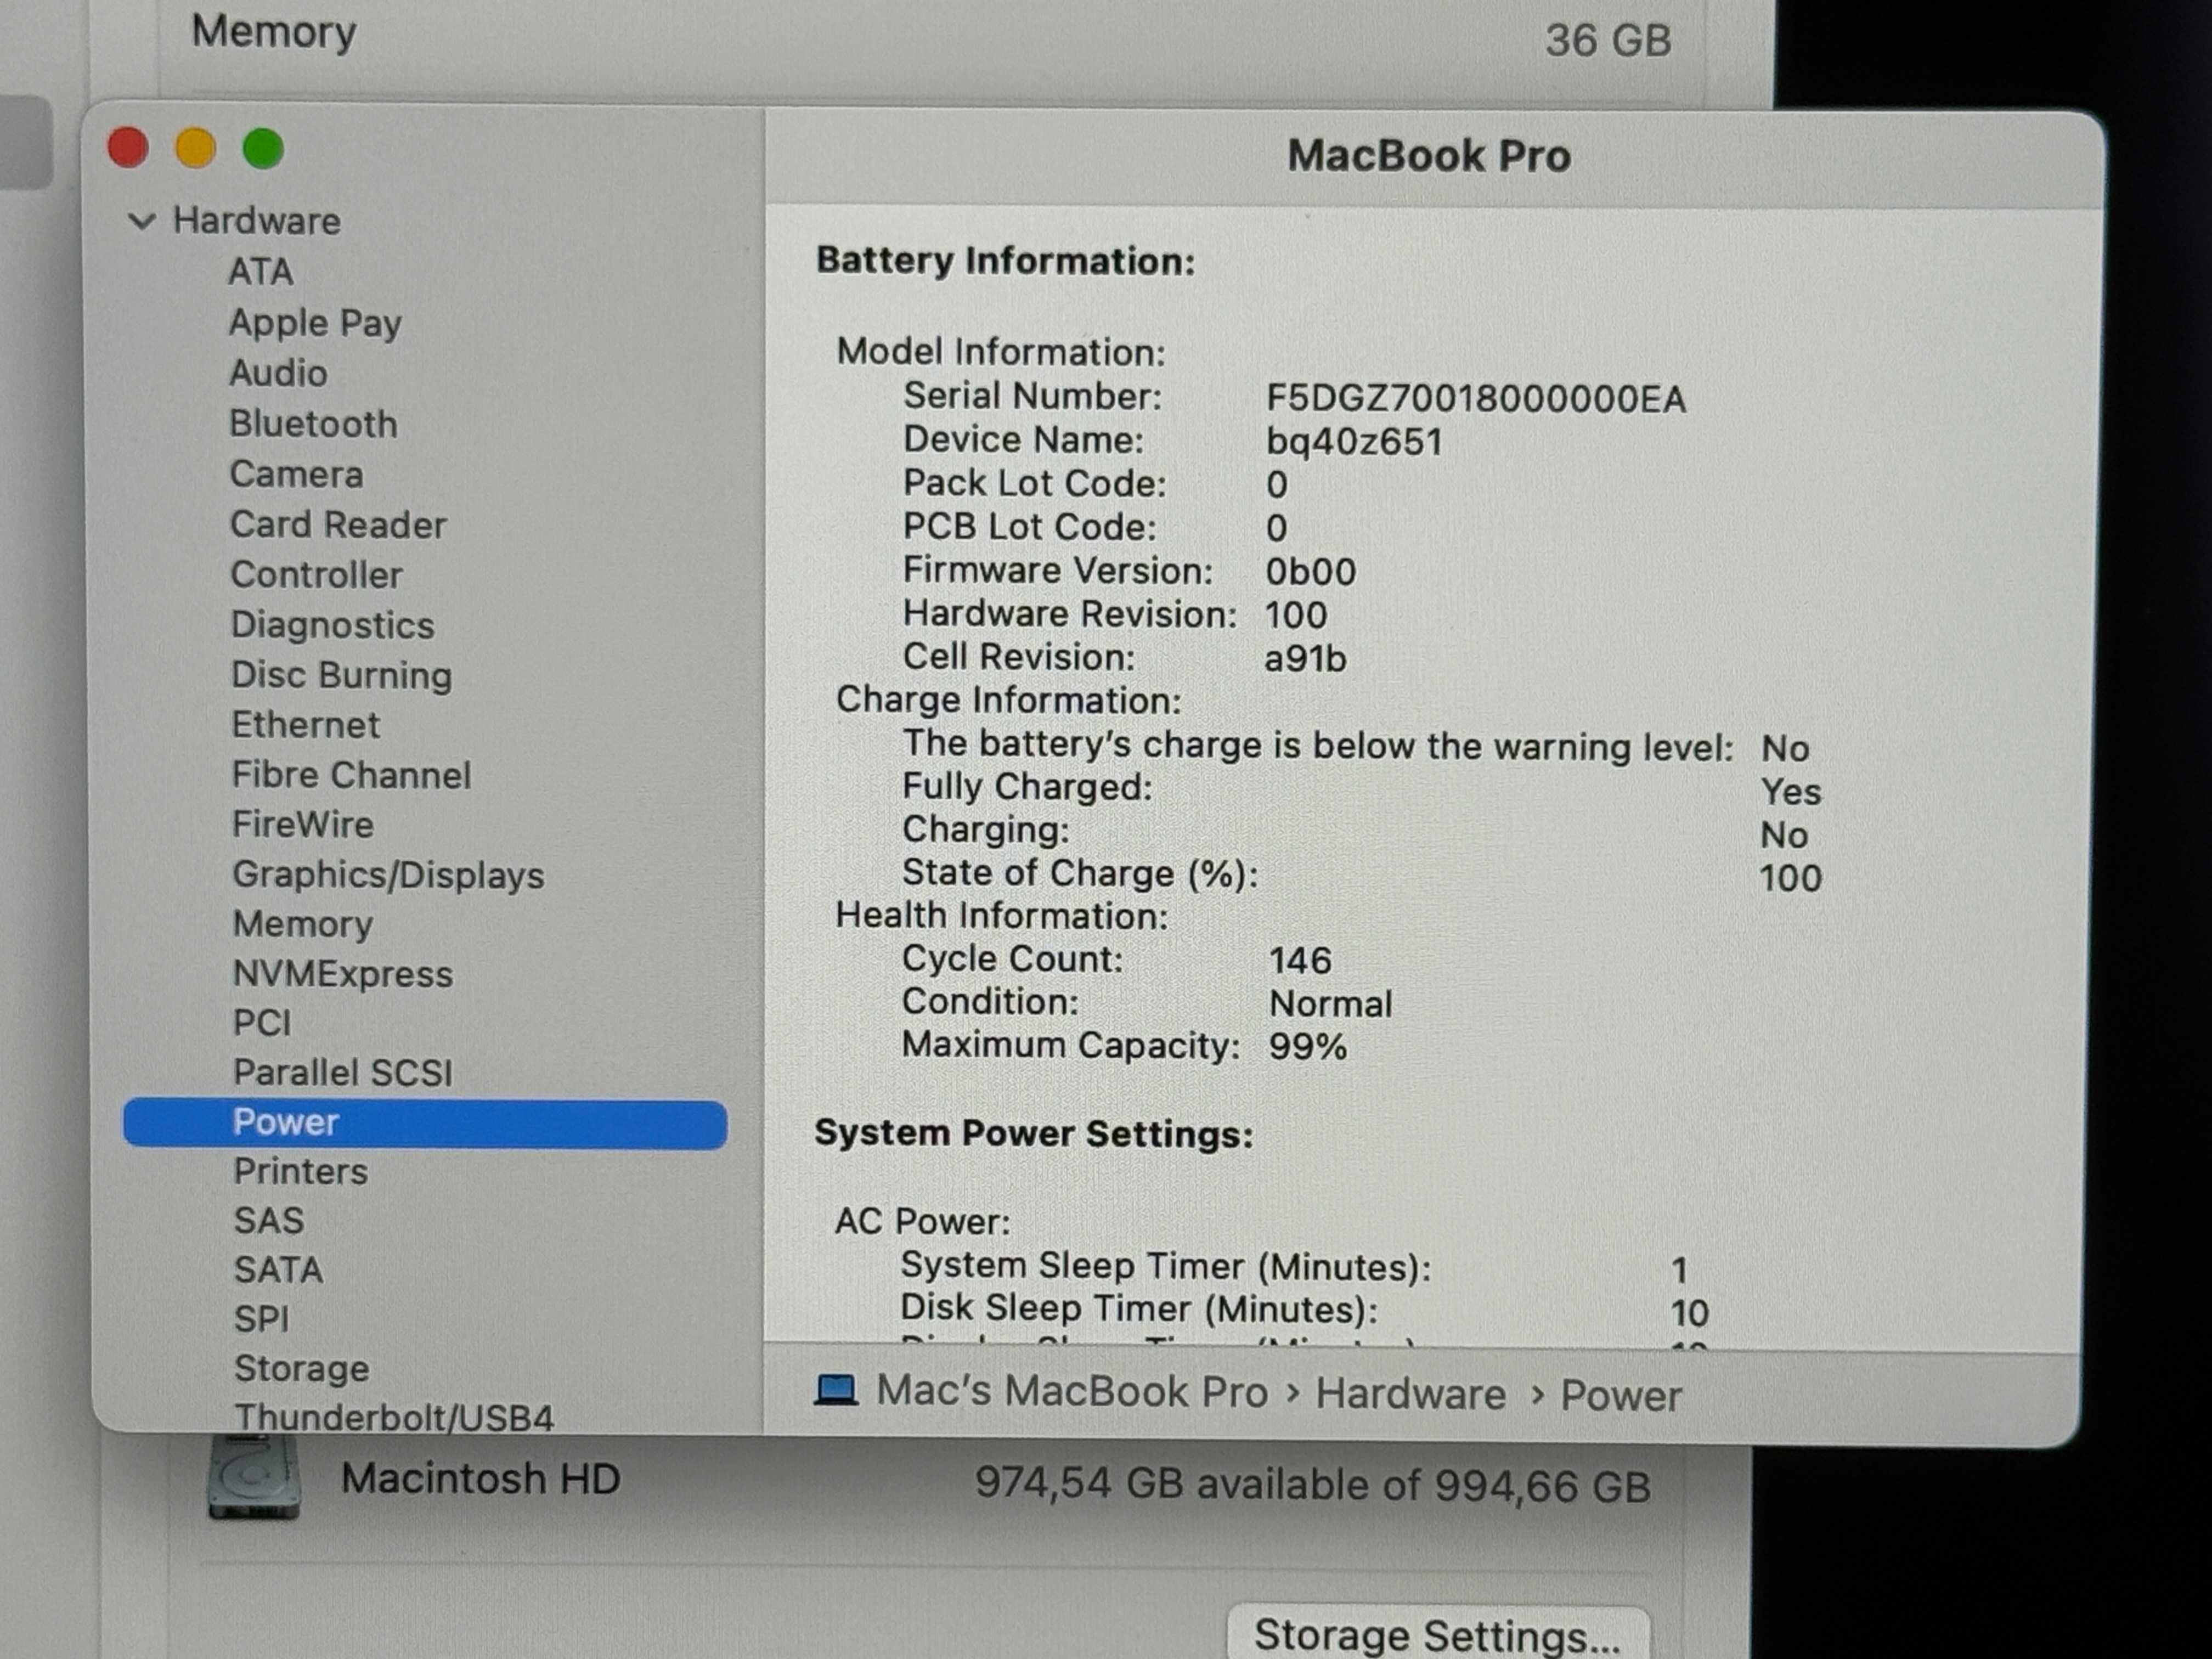This screenshot has width=2212, height=1659.
Task: Collapse the Hardware section chevron
Action: [x=142, y=221]
